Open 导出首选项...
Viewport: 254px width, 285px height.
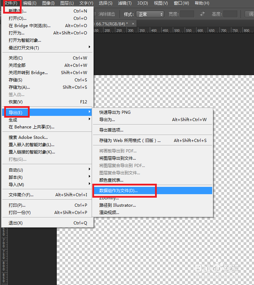click(153, 130)
